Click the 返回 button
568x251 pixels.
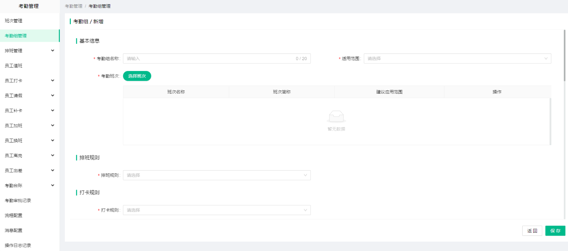[x=532, y=231]
